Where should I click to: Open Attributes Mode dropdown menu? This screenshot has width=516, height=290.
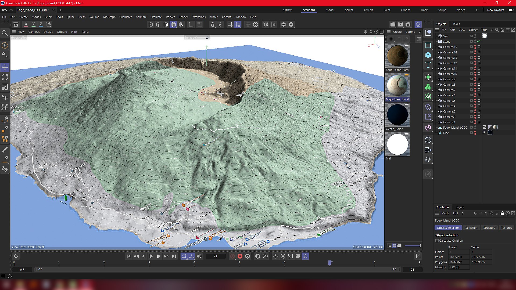point(445,213)
